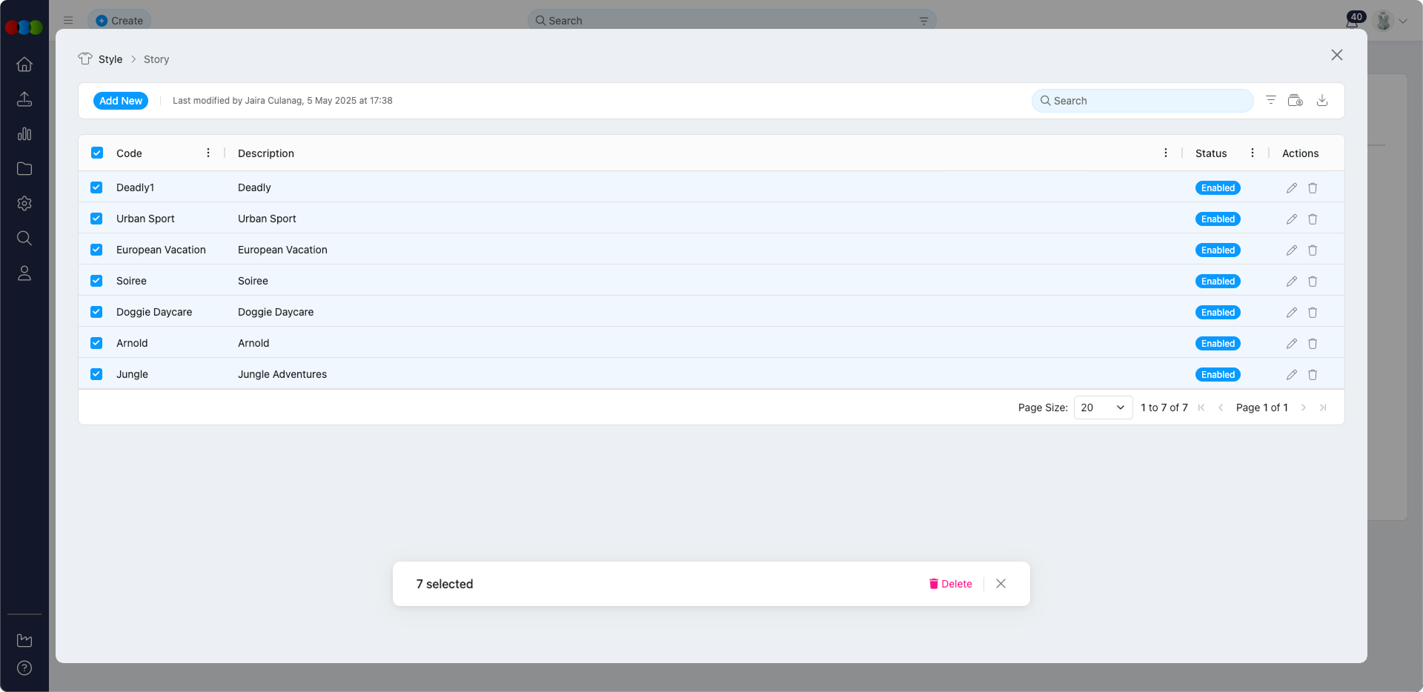Click the edit pencil for the Soiree row

click(x=1292, y=281)
